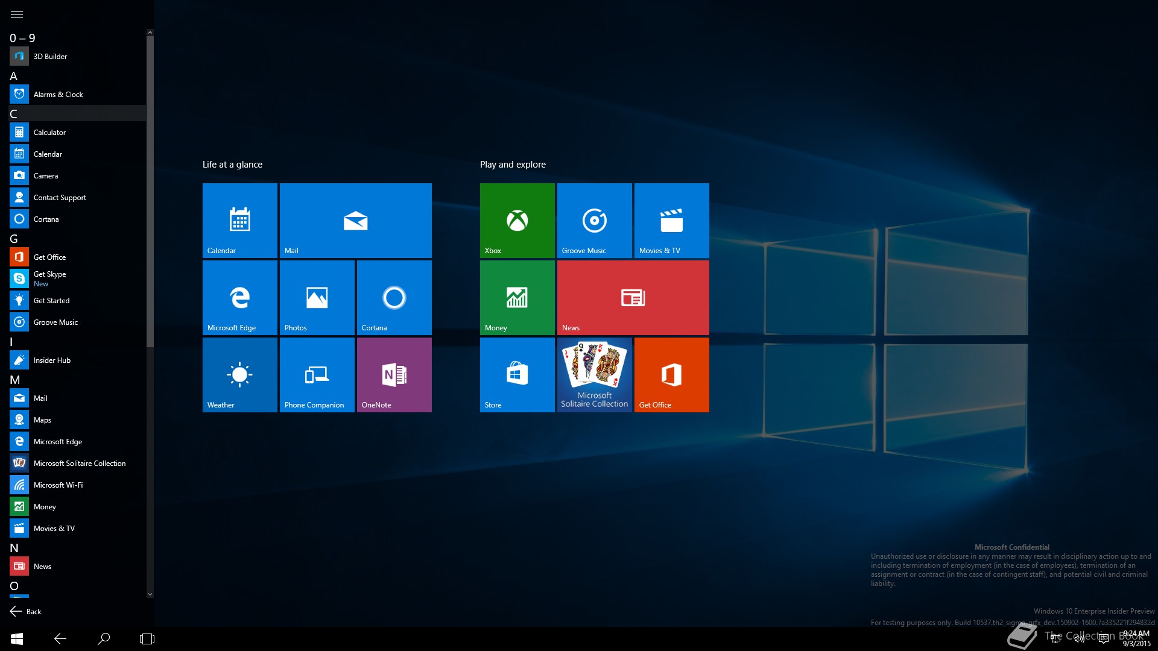Launch 3D Builder from the app list
This screenshot has height=651, width=1158.
[77, 57]
